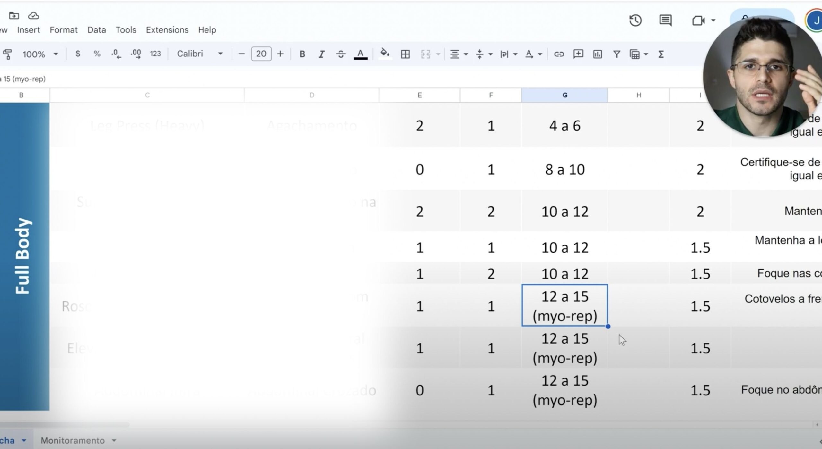Screen dimensions: 822x449
Task: Open the Extensions menu
Action: [x=167, y=30]
